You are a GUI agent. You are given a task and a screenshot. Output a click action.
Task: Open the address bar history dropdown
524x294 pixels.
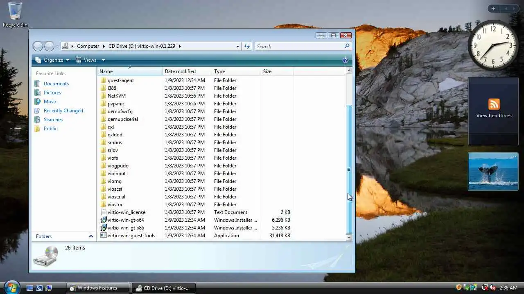tap(237, 46)
